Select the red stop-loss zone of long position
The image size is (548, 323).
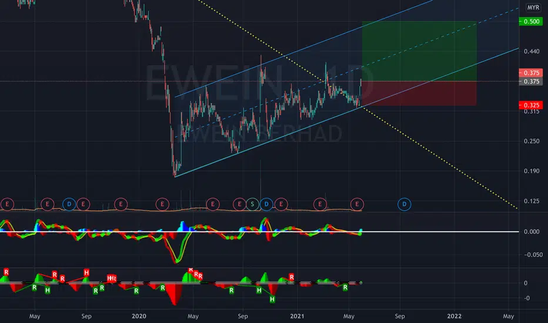[419, 93]
